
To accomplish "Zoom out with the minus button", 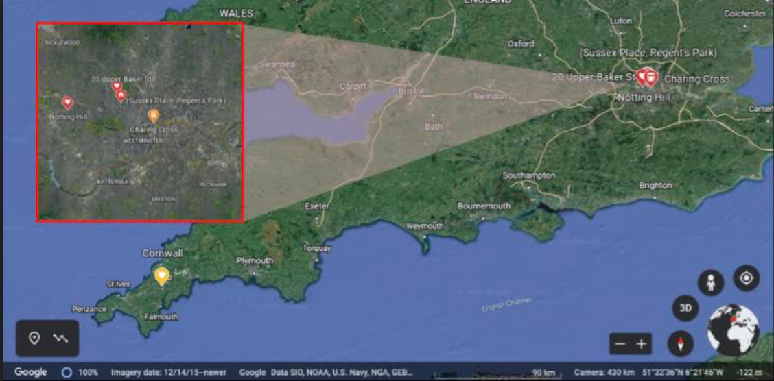I will pos(620,344).
